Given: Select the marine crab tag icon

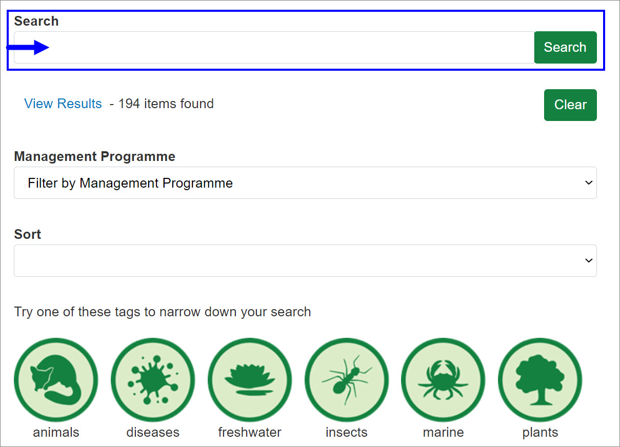Looking at the screenshot, I should 443,380.
